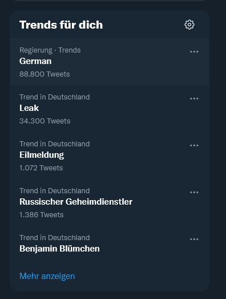Open Russischer Geheimdienstler trending topic
This screenshot has height=299, width=226.
76,202
